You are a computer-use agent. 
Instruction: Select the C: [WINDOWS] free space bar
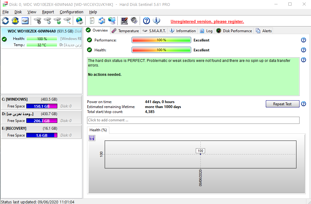(42, 106)
